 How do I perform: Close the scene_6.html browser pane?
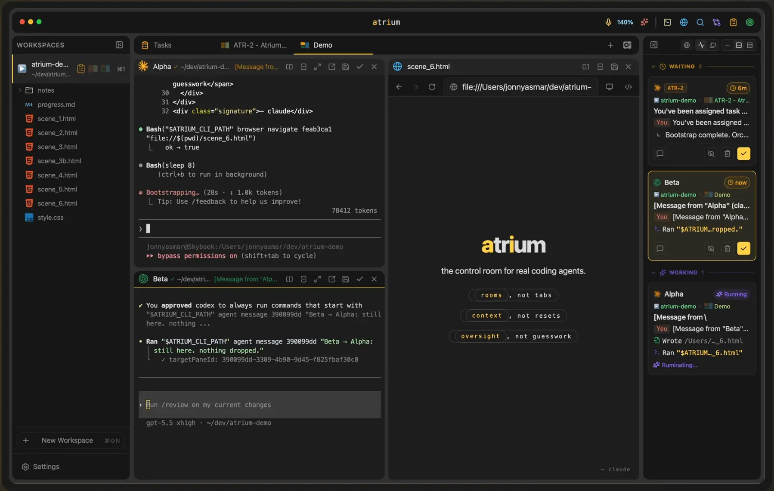click(628, 67)
